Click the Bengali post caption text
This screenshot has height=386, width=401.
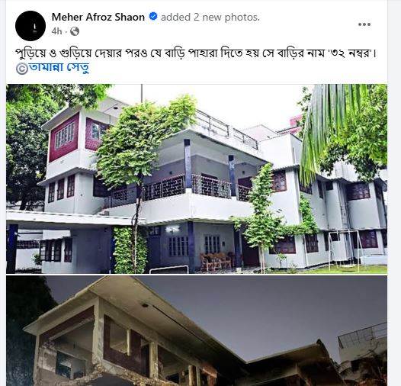(x=196, y=53)
